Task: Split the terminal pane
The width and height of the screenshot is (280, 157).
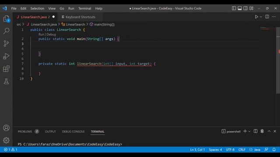Action: (255, 131)
